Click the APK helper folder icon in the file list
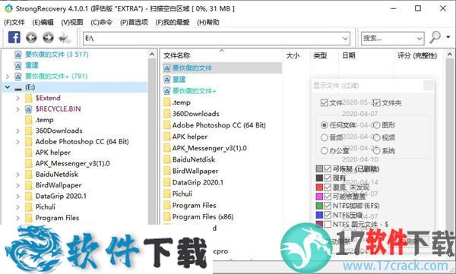This screenshot has height=274, width=456. click(167, 137)
